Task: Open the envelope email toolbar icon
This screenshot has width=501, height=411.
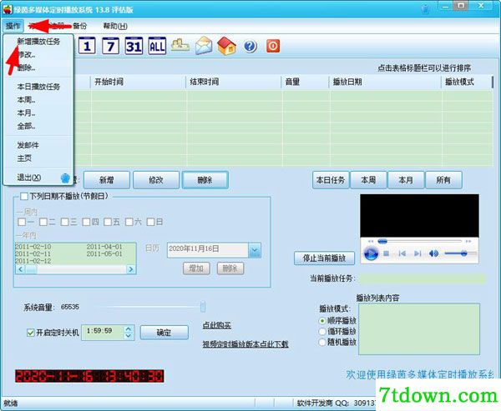Action: point(204,46)
